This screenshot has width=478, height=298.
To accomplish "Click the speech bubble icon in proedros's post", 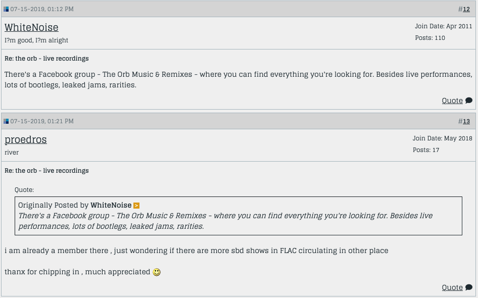I will coord(469,287).
